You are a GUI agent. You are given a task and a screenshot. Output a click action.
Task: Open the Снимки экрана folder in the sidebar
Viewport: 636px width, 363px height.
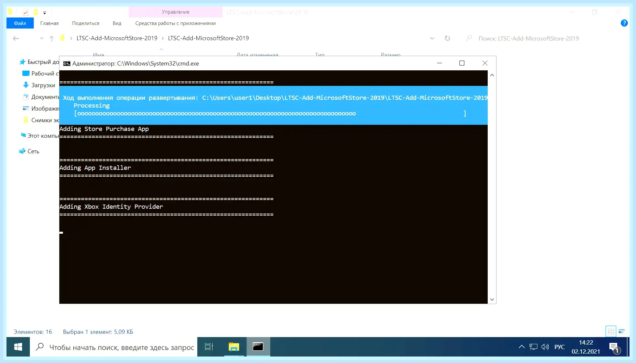click(41, 120)
